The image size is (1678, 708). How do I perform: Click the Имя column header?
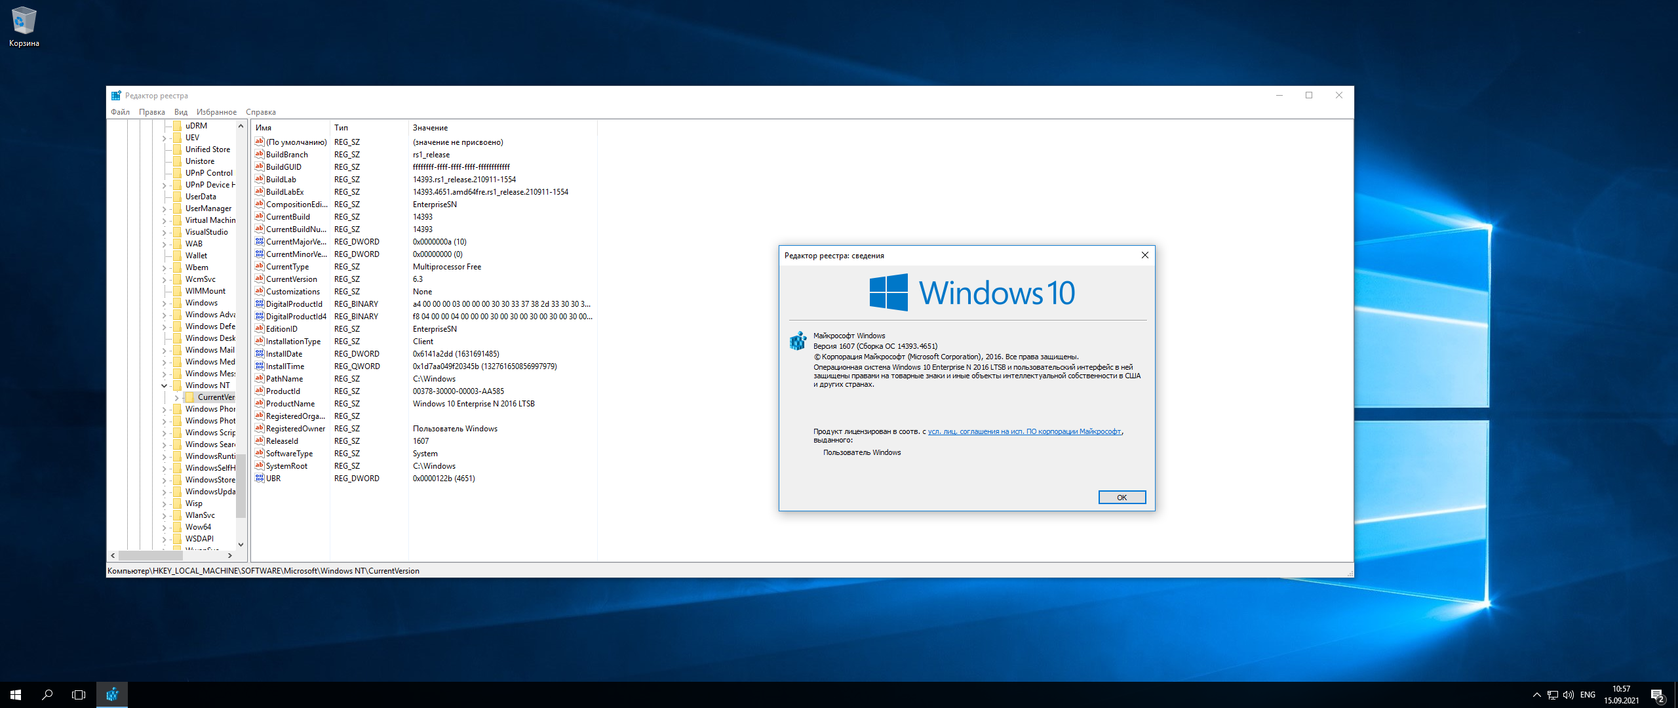[290, 128]
